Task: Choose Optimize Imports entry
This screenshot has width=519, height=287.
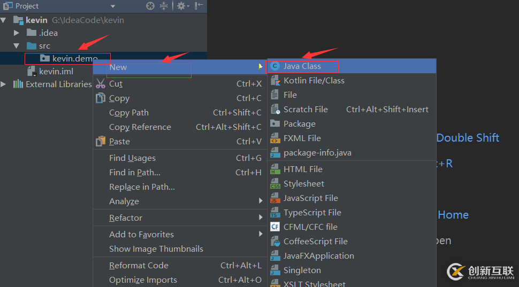Action: [x=180, y=280]
